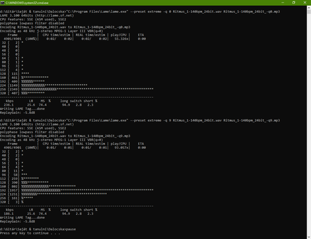Click the Ritmus_1-140bpm_24bit_-q0.mp3 filename in first command

coord(251,12)
